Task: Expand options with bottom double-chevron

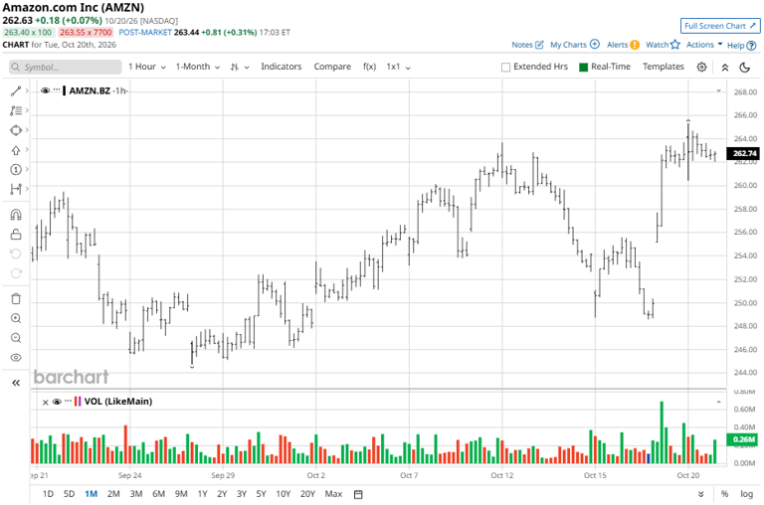Action: point(700,494)
